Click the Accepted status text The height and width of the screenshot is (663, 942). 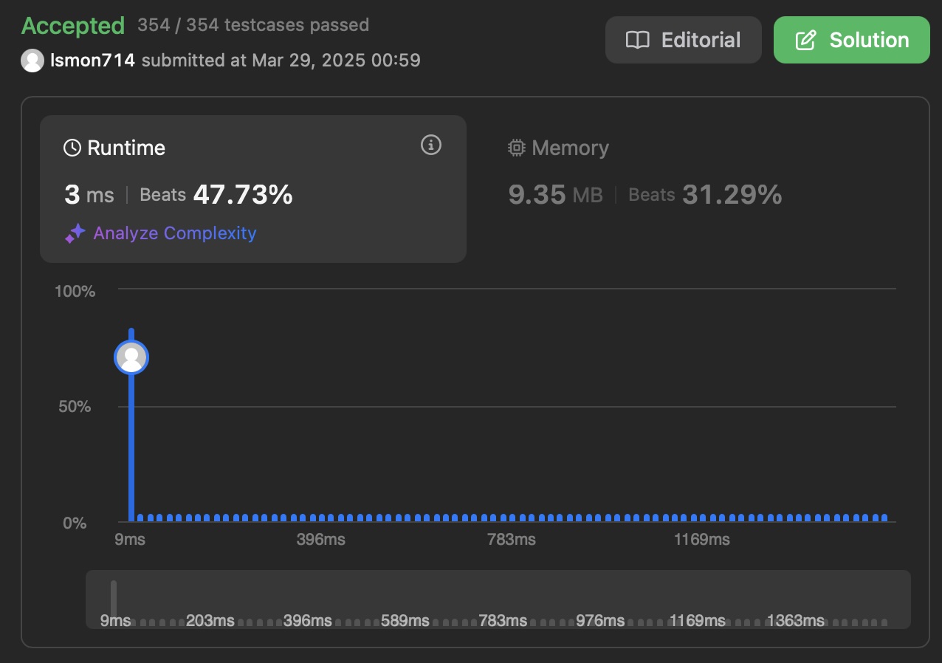click(x=72, y=25)
